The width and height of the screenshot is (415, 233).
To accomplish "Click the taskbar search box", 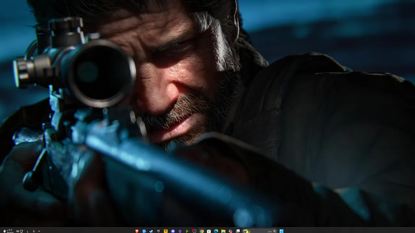I will point(260,231).
